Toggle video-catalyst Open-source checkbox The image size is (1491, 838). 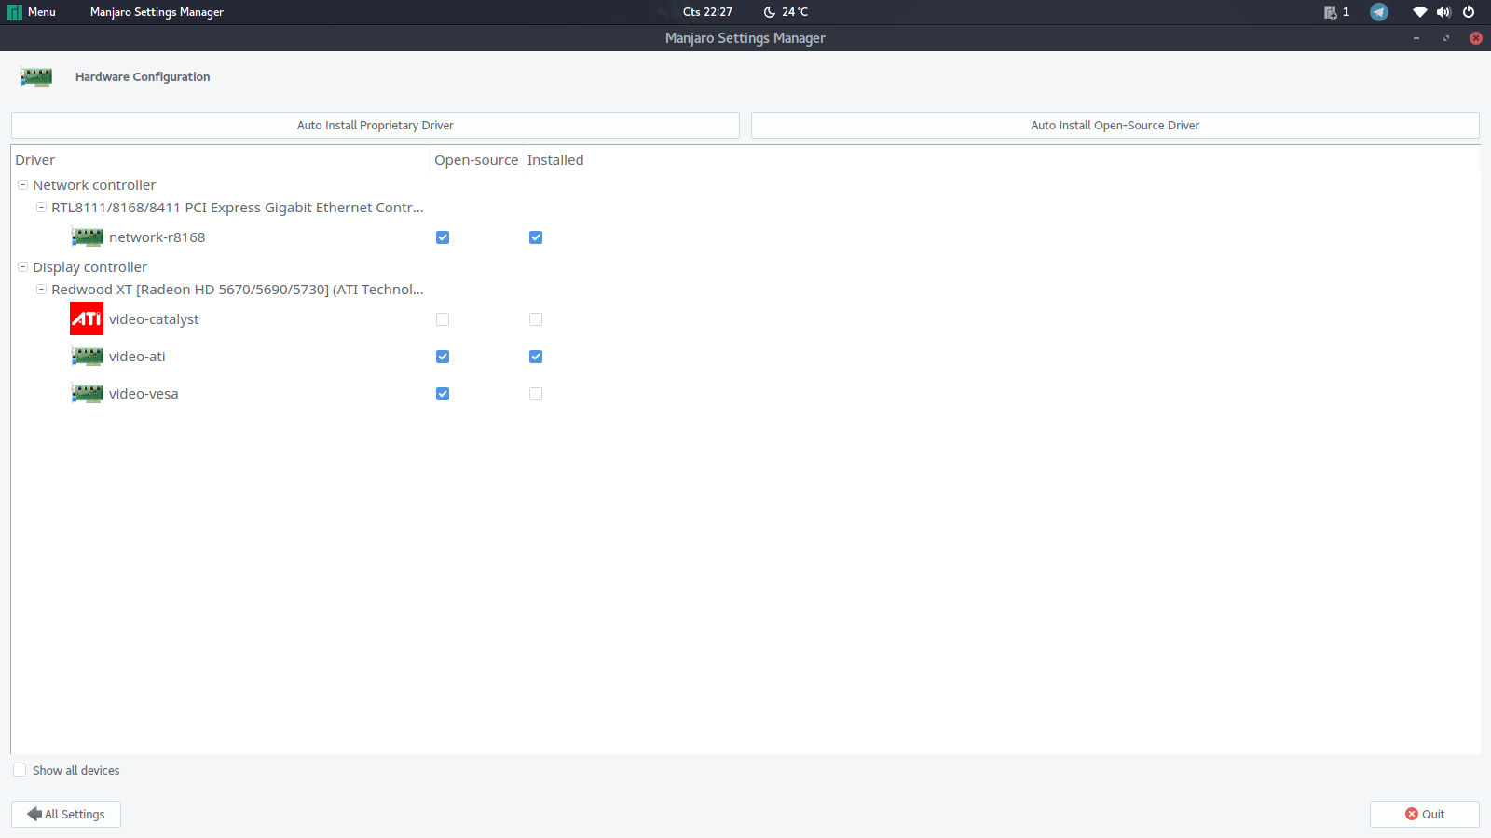pyautogui.click(x=443, y=319)
